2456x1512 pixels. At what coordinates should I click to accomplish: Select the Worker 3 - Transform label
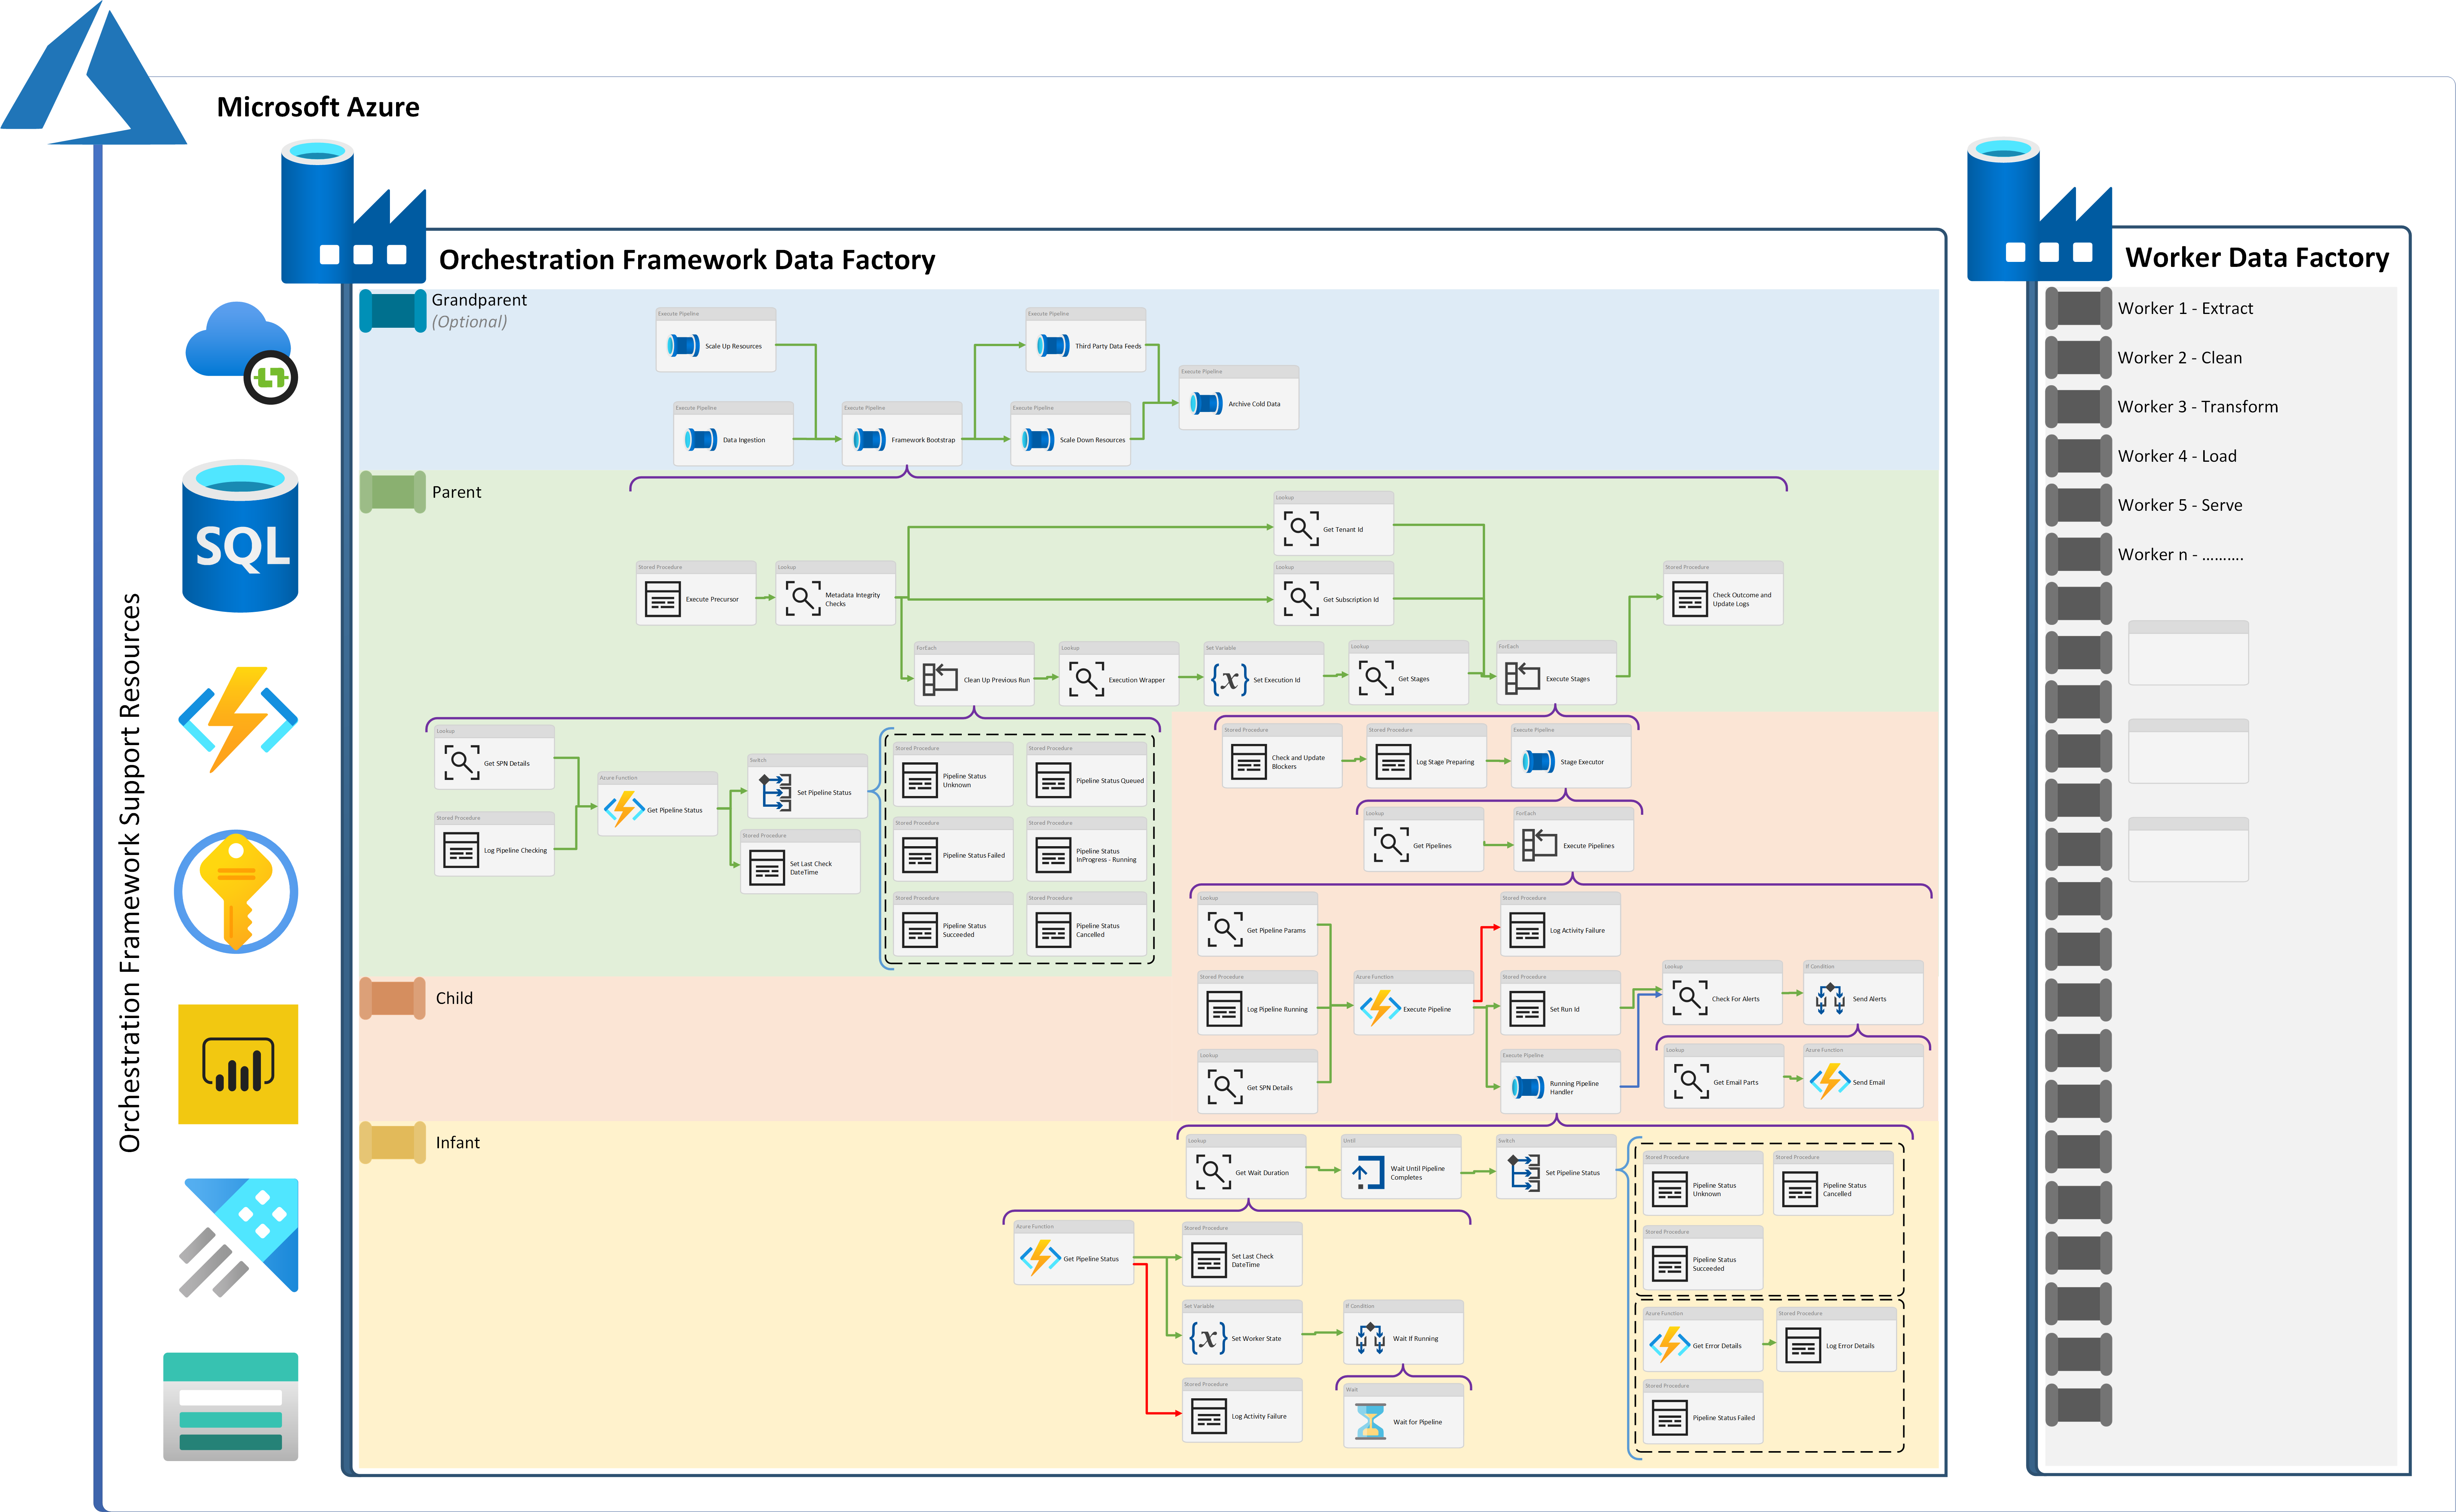pos(2197,407)
